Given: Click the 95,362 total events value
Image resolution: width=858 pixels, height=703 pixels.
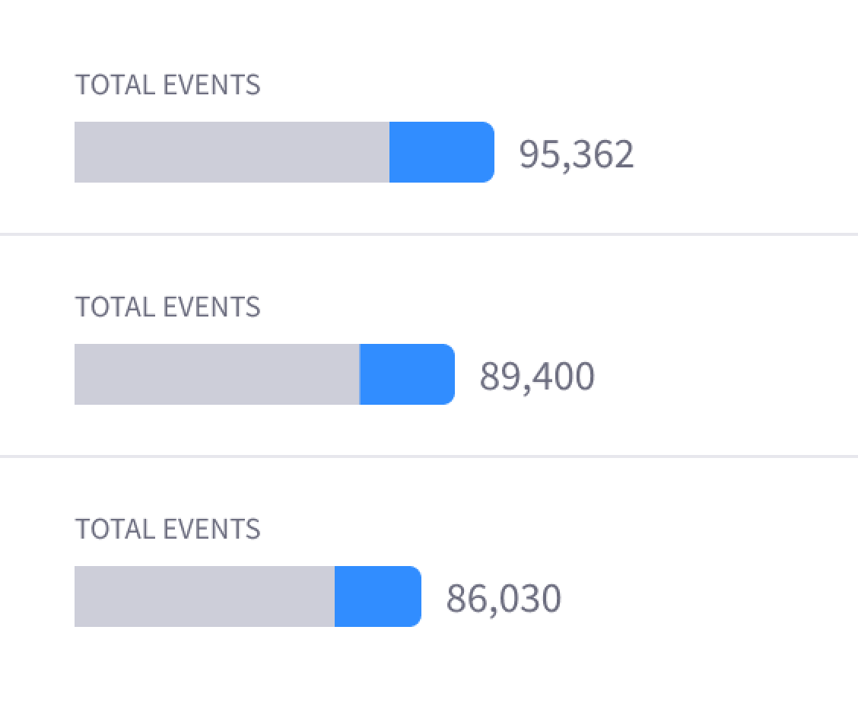Looking at the screenshot, I should pos(576,154).
